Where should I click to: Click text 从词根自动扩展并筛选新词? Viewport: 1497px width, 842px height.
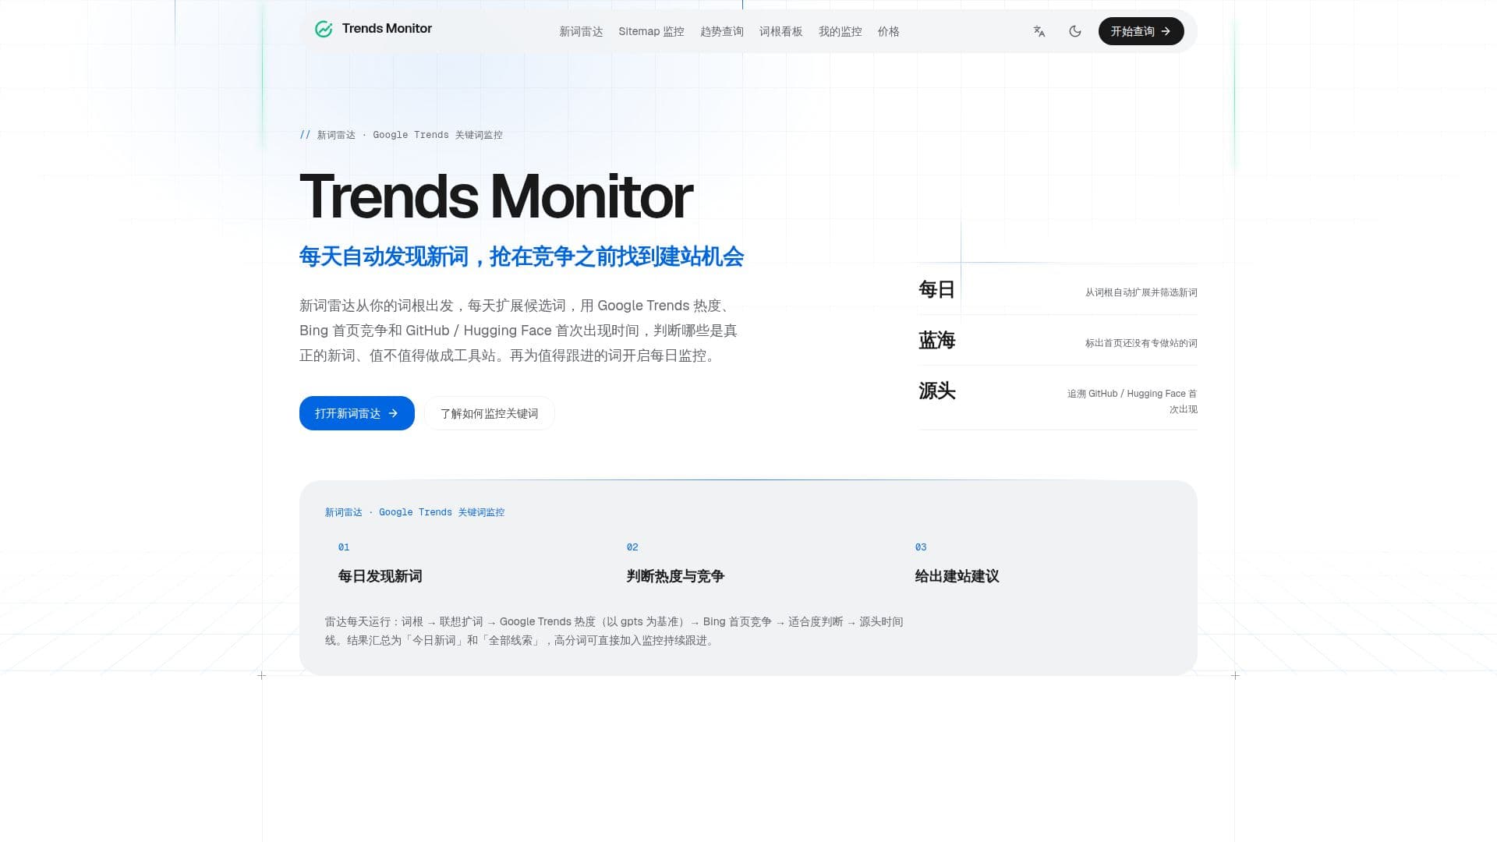pos(1141,292)
